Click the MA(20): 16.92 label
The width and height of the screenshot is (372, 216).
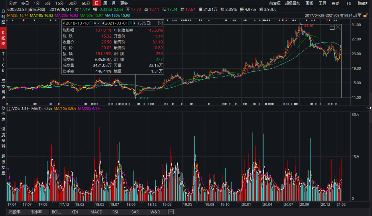pyautogui.click(x=66, y=16)
